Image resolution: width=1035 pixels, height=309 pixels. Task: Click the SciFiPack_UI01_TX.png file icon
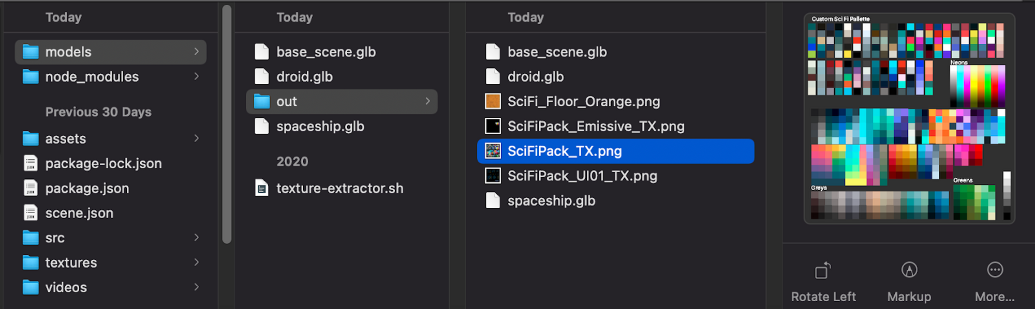tap(493, 176)
